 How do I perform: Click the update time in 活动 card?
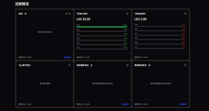coord(25,57)
